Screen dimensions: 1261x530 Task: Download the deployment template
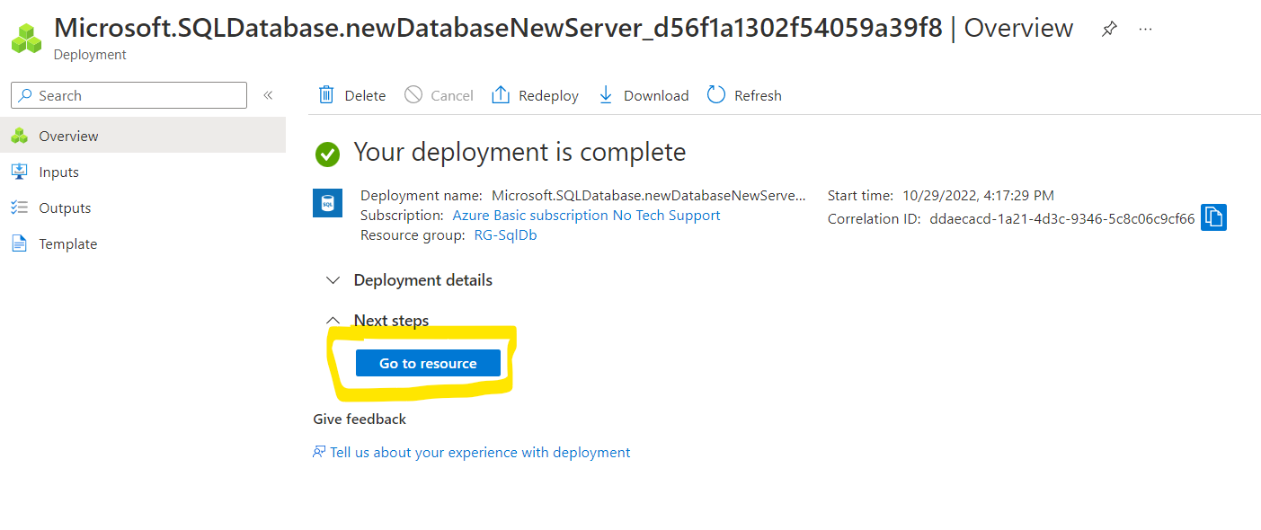[656, 96]
